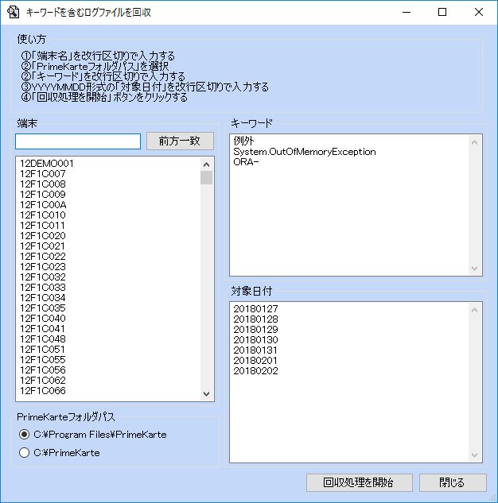This screenshot has width=498, height=503.
Task: Select terminal 12F1C041
Action: 42,328
